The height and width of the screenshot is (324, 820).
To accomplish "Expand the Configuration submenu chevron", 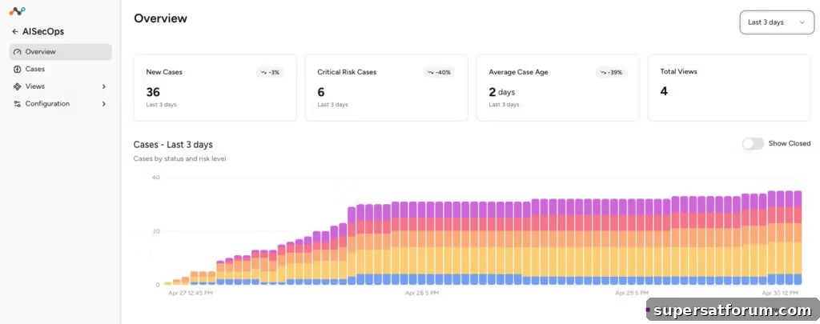I will 103,103.
